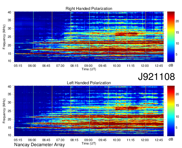Click 12:00 time tick of right-handed plot
Image resolution: width=182 pixels, height=148 pixels.
pyautogui.click(x=145, y=66)
